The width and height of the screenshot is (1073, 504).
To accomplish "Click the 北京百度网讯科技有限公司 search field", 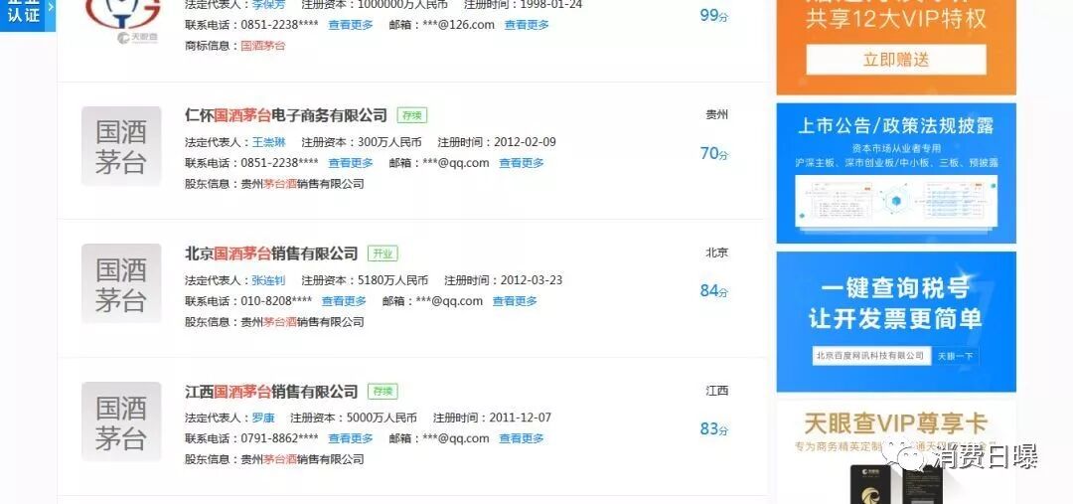I will pyautogui.click(x=871, y=356).
